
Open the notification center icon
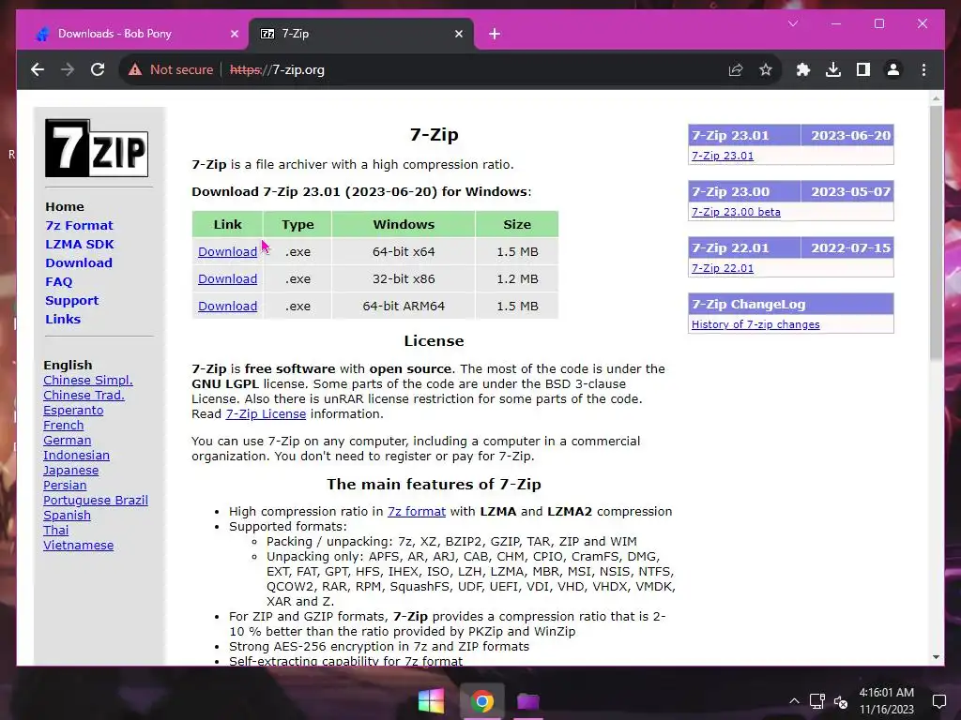click(x=938, y=701)
